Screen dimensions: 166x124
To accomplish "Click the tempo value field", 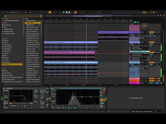I will coord(12,12).
